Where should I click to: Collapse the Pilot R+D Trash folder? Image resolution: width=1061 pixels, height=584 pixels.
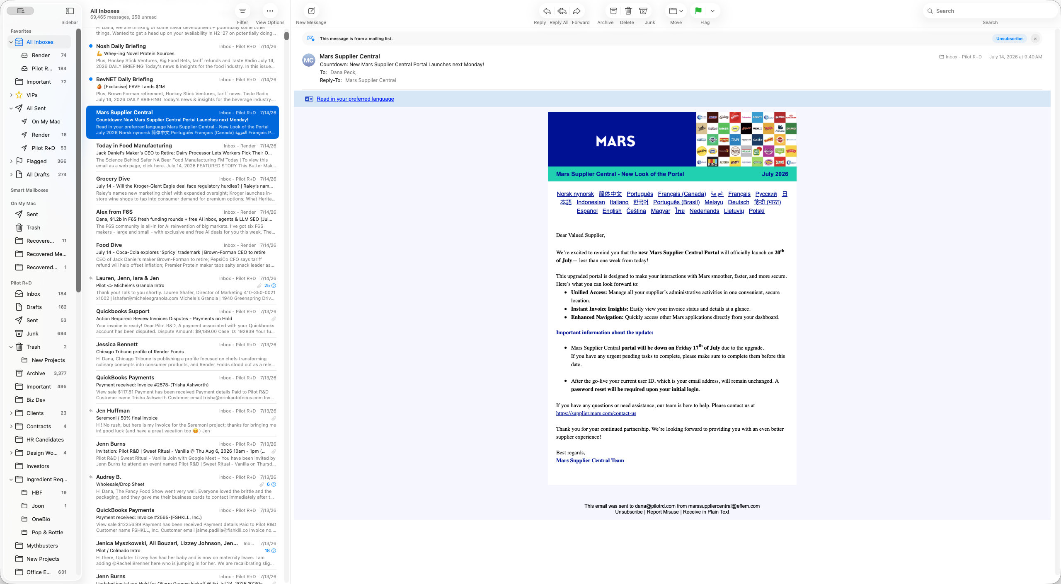tap(11, 347)
